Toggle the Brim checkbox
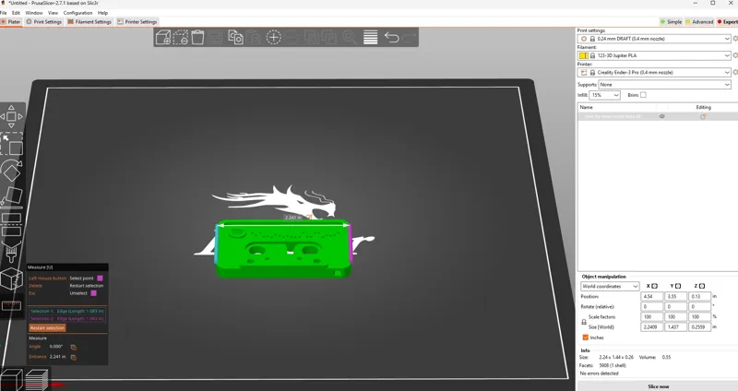Image resolution: width=738 pixels, height=391 pixels. 643,95
